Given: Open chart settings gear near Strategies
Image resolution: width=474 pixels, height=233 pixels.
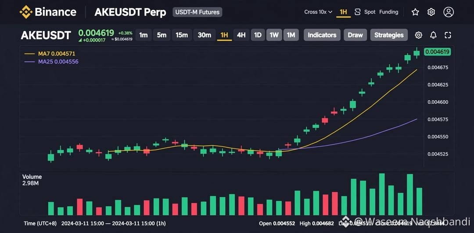Looking at the screenshot, I should click(x=418, y=35).
